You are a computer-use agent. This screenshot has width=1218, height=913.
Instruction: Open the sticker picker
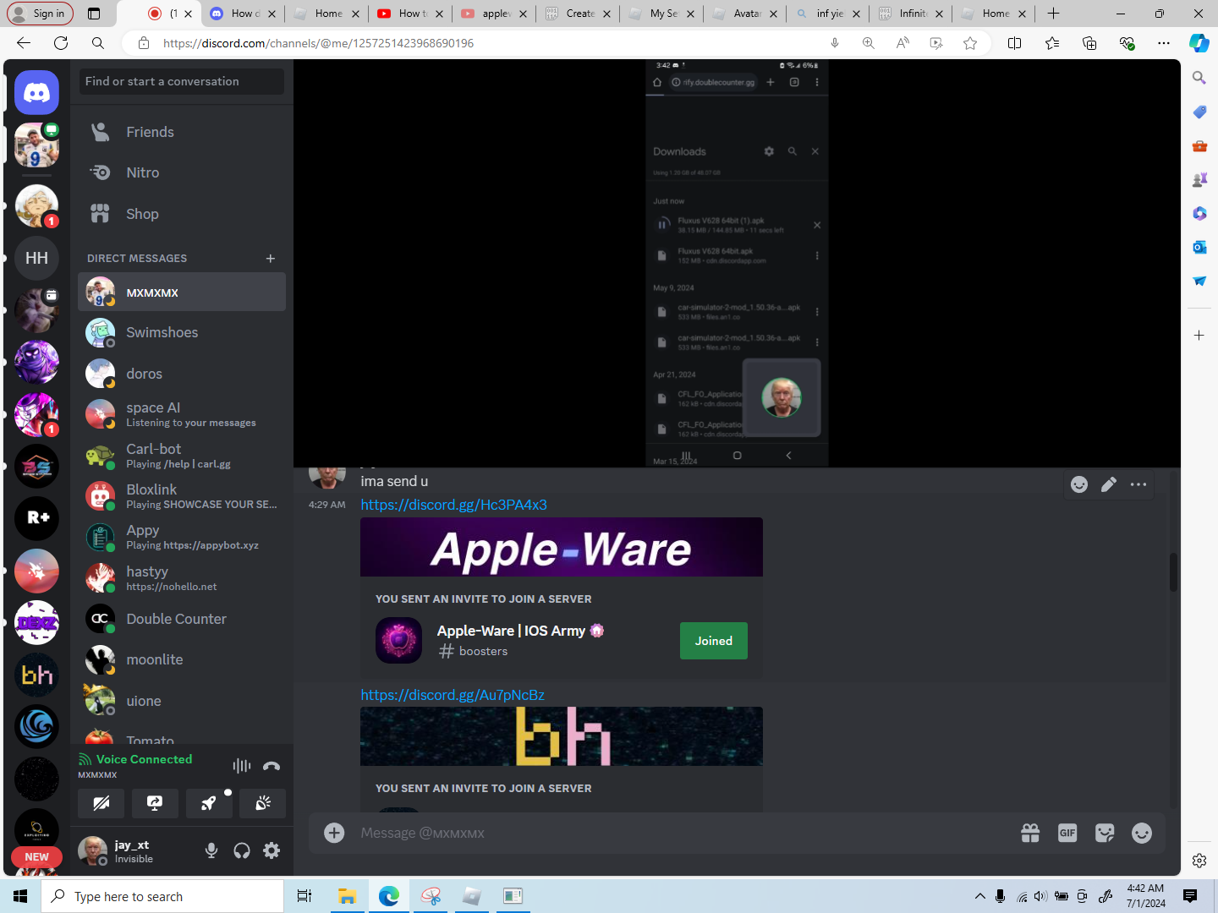[1105, 833]
